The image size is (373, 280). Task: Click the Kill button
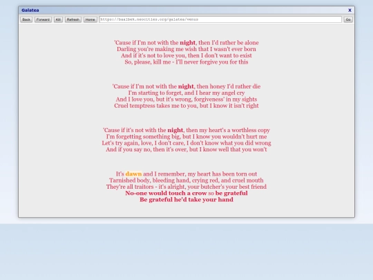(58, 19)
